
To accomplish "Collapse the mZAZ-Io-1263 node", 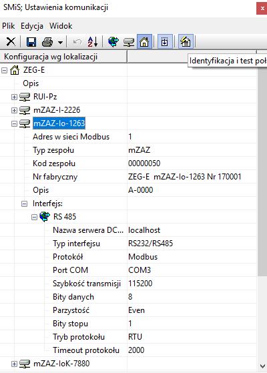I will tap(14, 123).
